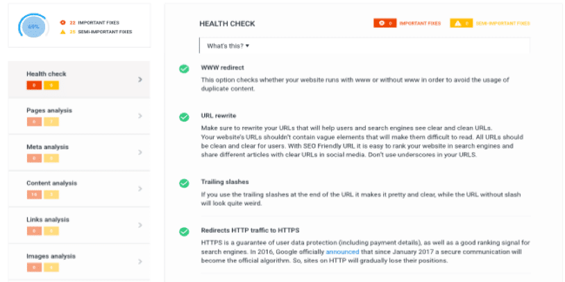
Task: Click the green check beside Redirects HTTP traffic
Action: coord(184,231)
